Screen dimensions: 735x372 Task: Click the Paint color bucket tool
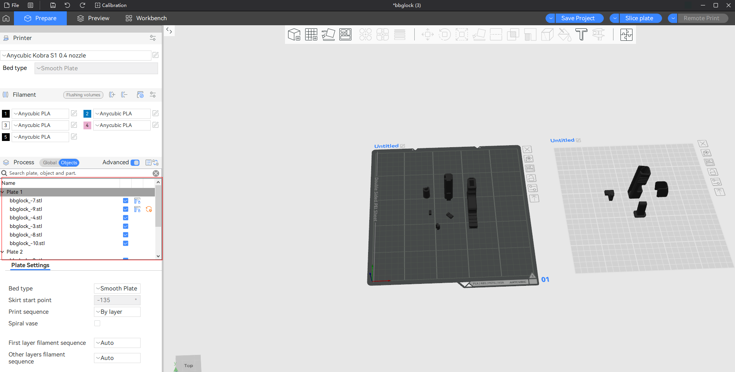pyautogui.click(x=564, y=35)
